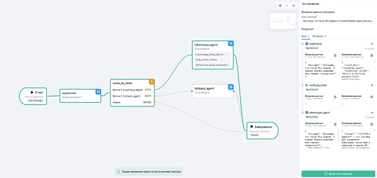Click the Запросить ввод пользоват... tool row
Screen dimensions: 377x178
tap(213, 65)
